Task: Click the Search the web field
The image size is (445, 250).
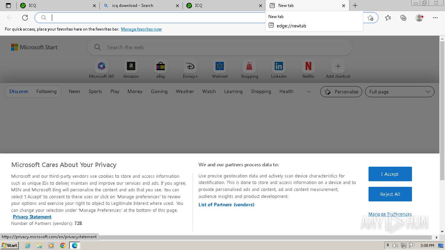Action: [220, 47]
